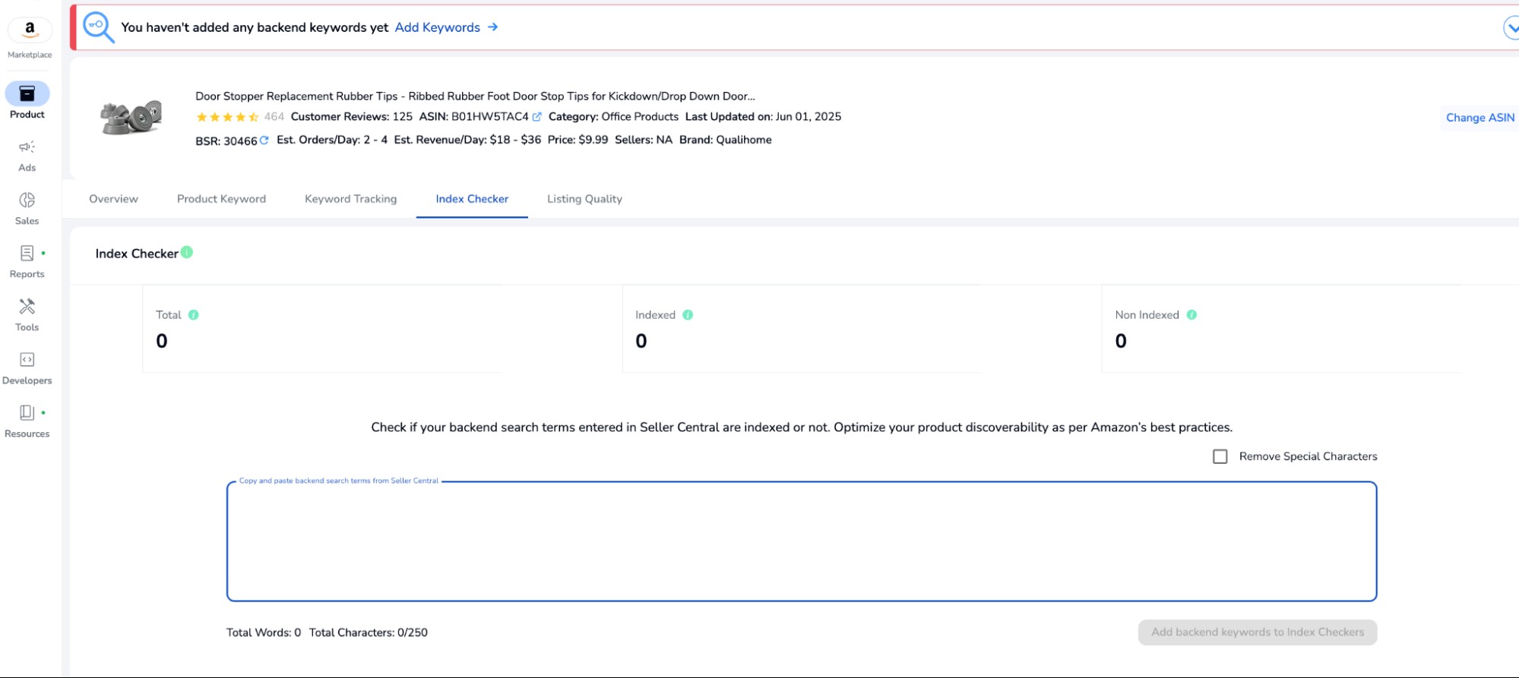Click the Add Keywords link
The width and height of the screenshot is (1519, 678).
438,27
